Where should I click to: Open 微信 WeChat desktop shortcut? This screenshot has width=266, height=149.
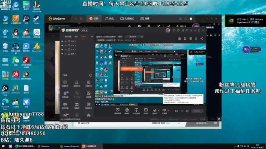click(x=16, y=62)
